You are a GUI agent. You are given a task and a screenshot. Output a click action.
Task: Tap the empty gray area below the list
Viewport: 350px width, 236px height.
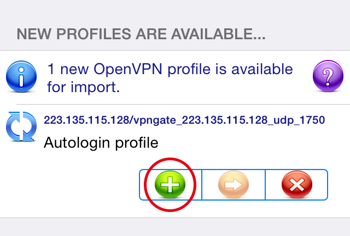pyautogui.click(x=175, y=227)
